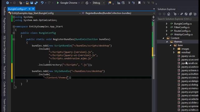200x112 pixels.
Task: Select jquery.ui.tabs.css in Solution Explorer
Action: (190, 110)
